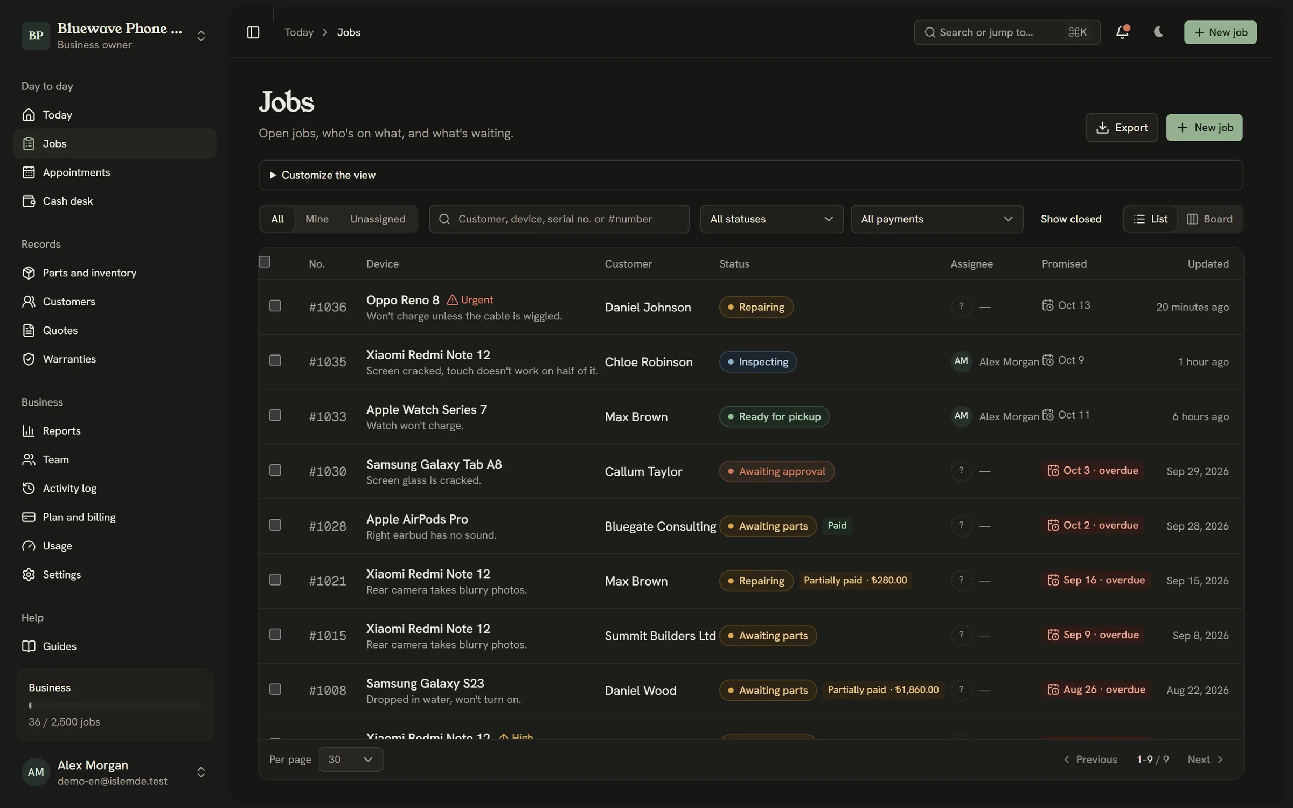Open Today from the home icon

29,115
